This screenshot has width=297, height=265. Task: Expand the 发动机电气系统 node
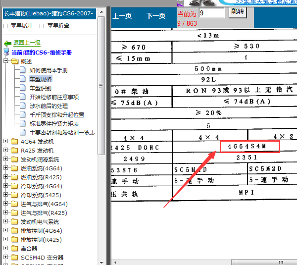[x=5, y=221]
